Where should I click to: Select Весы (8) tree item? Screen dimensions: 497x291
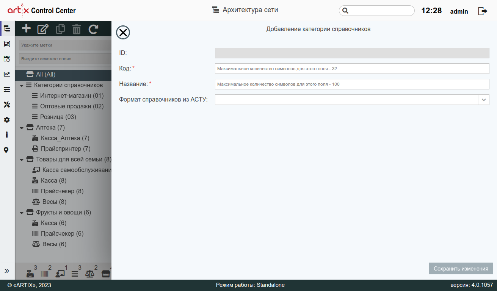[54, 202]
